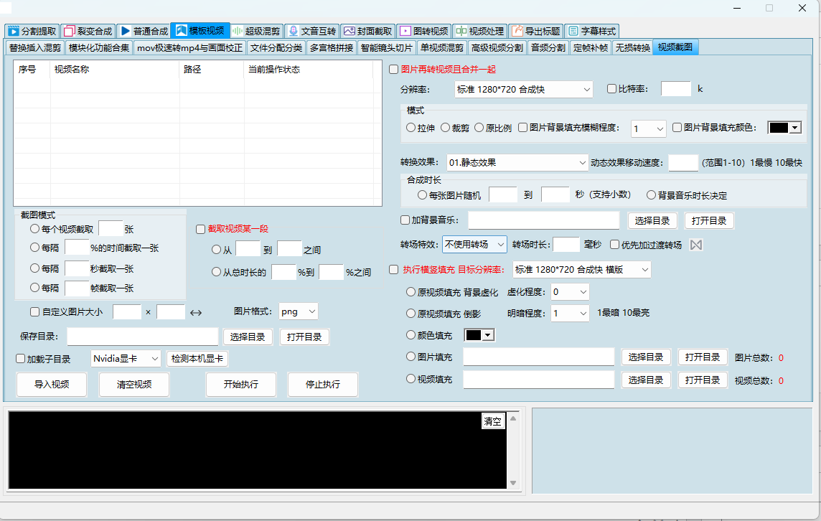821x521 pixels.
Task: Enable the 图片再转视频且合并一起 checkbox
Action: point(393,70)
